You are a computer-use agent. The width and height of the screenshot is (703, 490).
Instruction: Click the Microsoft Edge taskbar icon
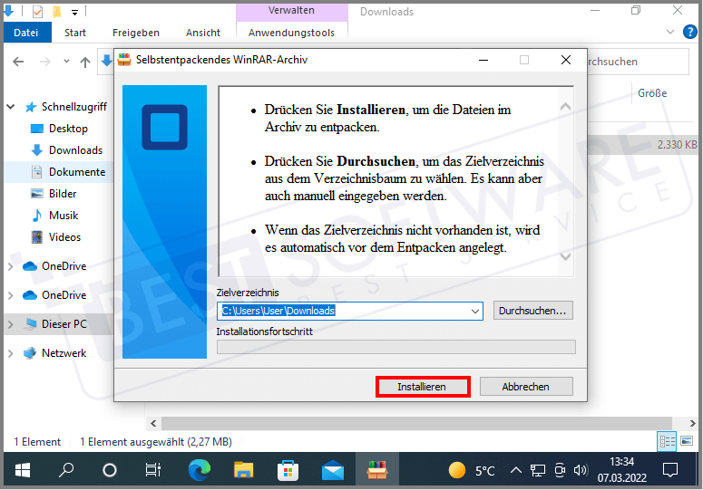click(199, 470)
